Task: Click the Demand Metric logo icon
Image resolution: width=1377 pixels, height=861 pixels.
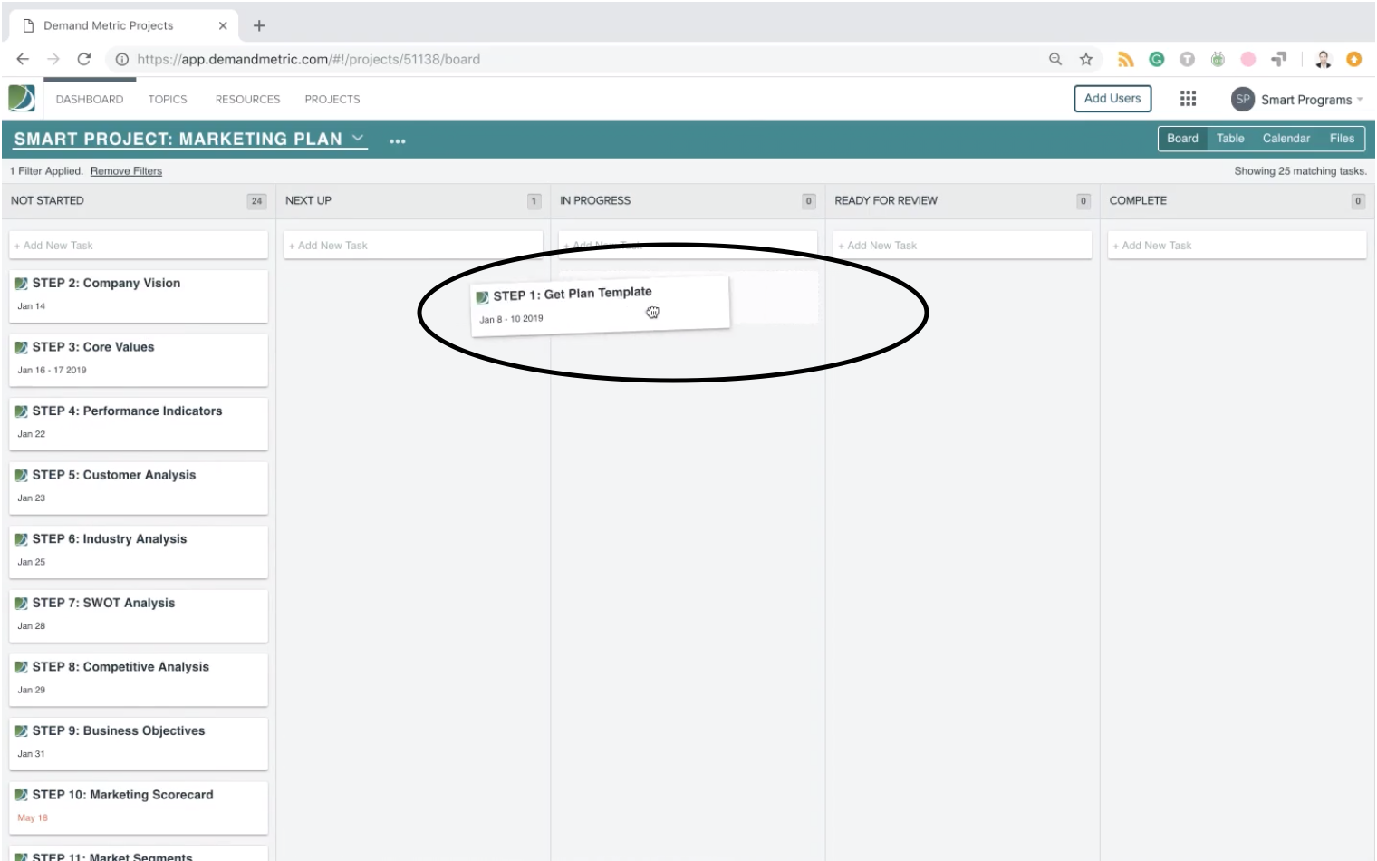Action: coord(22,98)
